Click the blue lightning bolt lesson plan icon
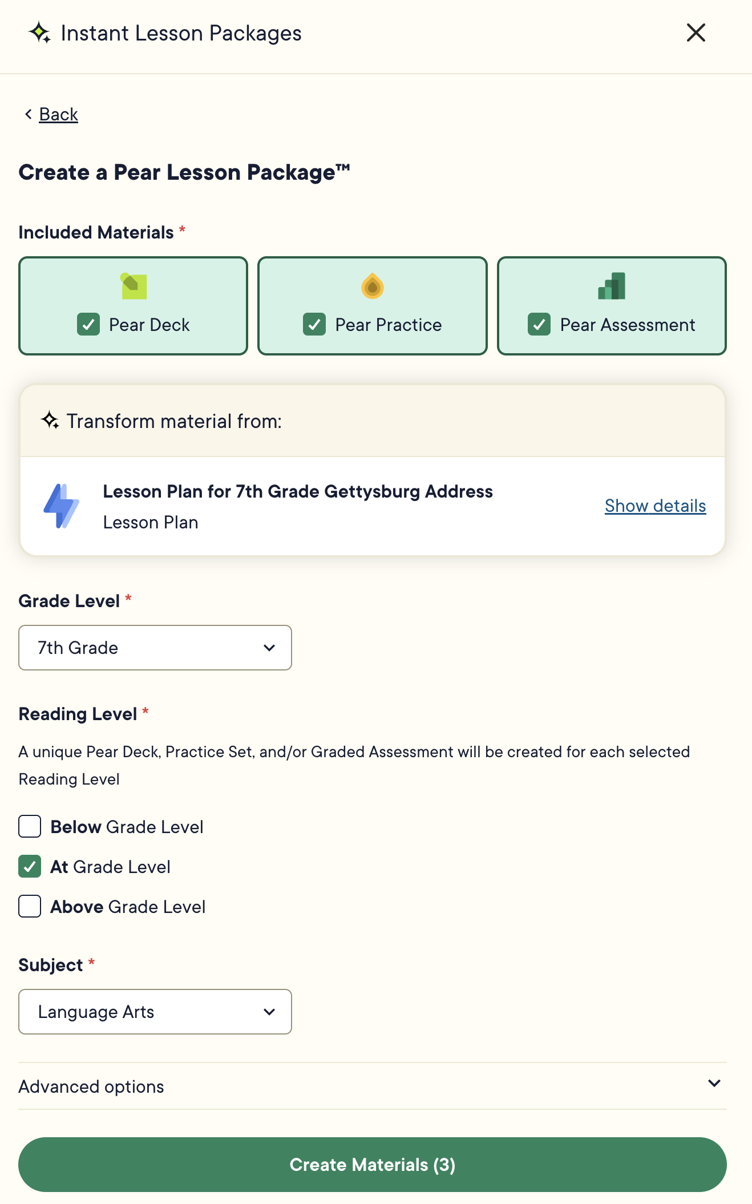The width and height of the screenshot is (752, 1204). [x=62, y=506]
